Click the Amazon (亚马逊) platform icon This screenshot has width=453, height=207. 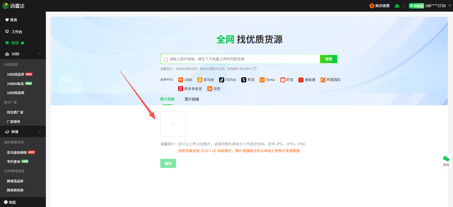tap(200, 80)
